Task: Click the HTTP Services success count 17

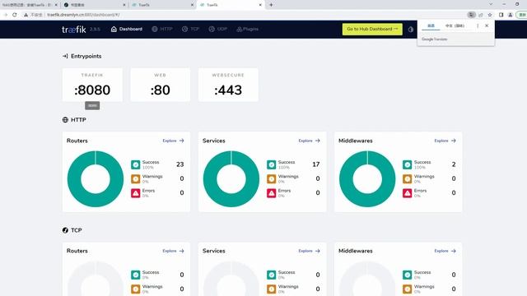Action: point(316,164)
